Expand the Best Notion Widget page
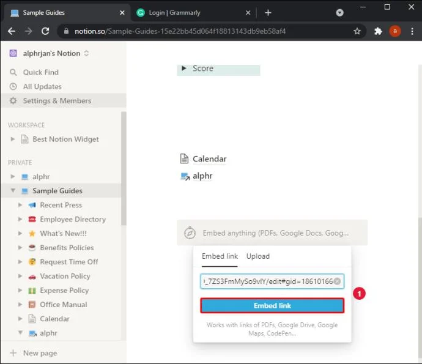 [13, 139]
